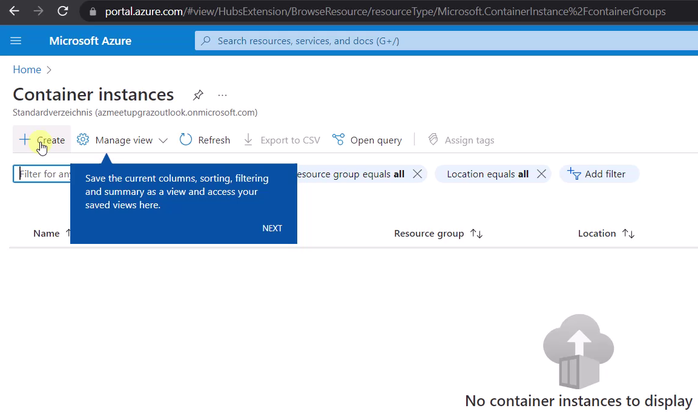The height and width of the screenshot is (414, 698).
Task: Click the Refresh button
Action: tap(205, 140)
